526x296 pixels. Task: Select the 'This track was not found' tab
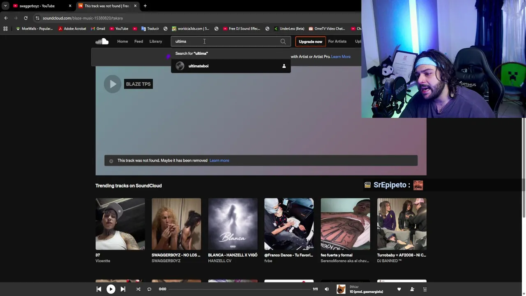pyautogui.click(x=107, y=6)
